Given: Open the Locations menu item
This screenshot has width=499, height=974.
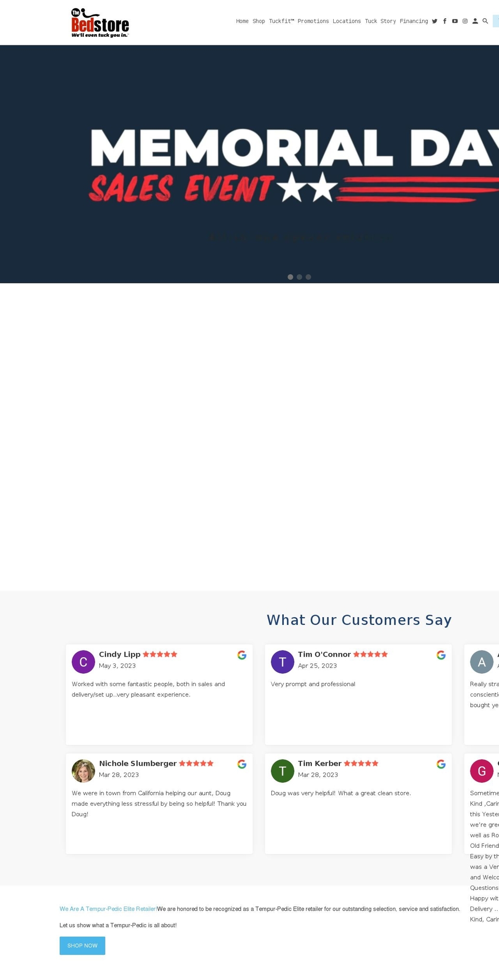Looking at the screenshot, I should coord(347,21).
